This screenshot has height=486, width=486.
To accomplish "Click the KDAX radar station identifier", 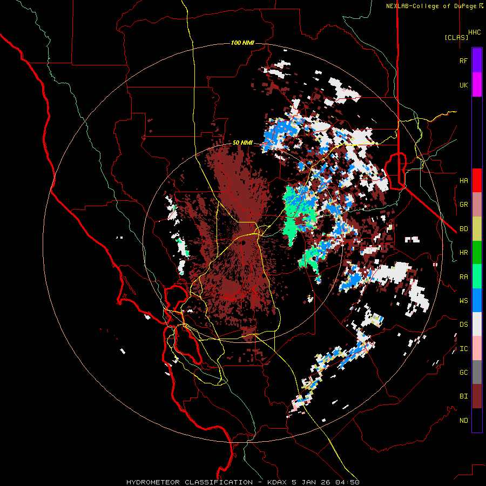I will [x=277, y=482].
